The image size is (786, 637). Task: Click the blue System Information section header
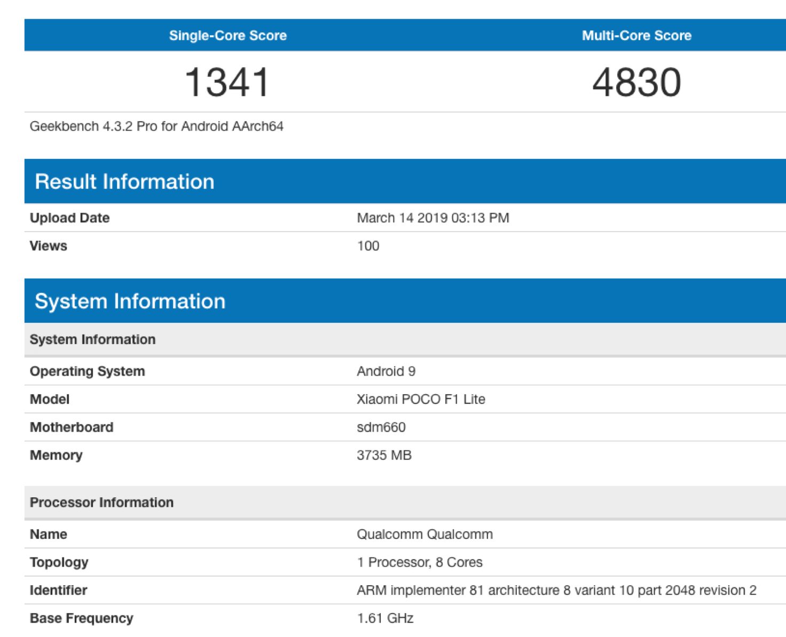(130, 301)
